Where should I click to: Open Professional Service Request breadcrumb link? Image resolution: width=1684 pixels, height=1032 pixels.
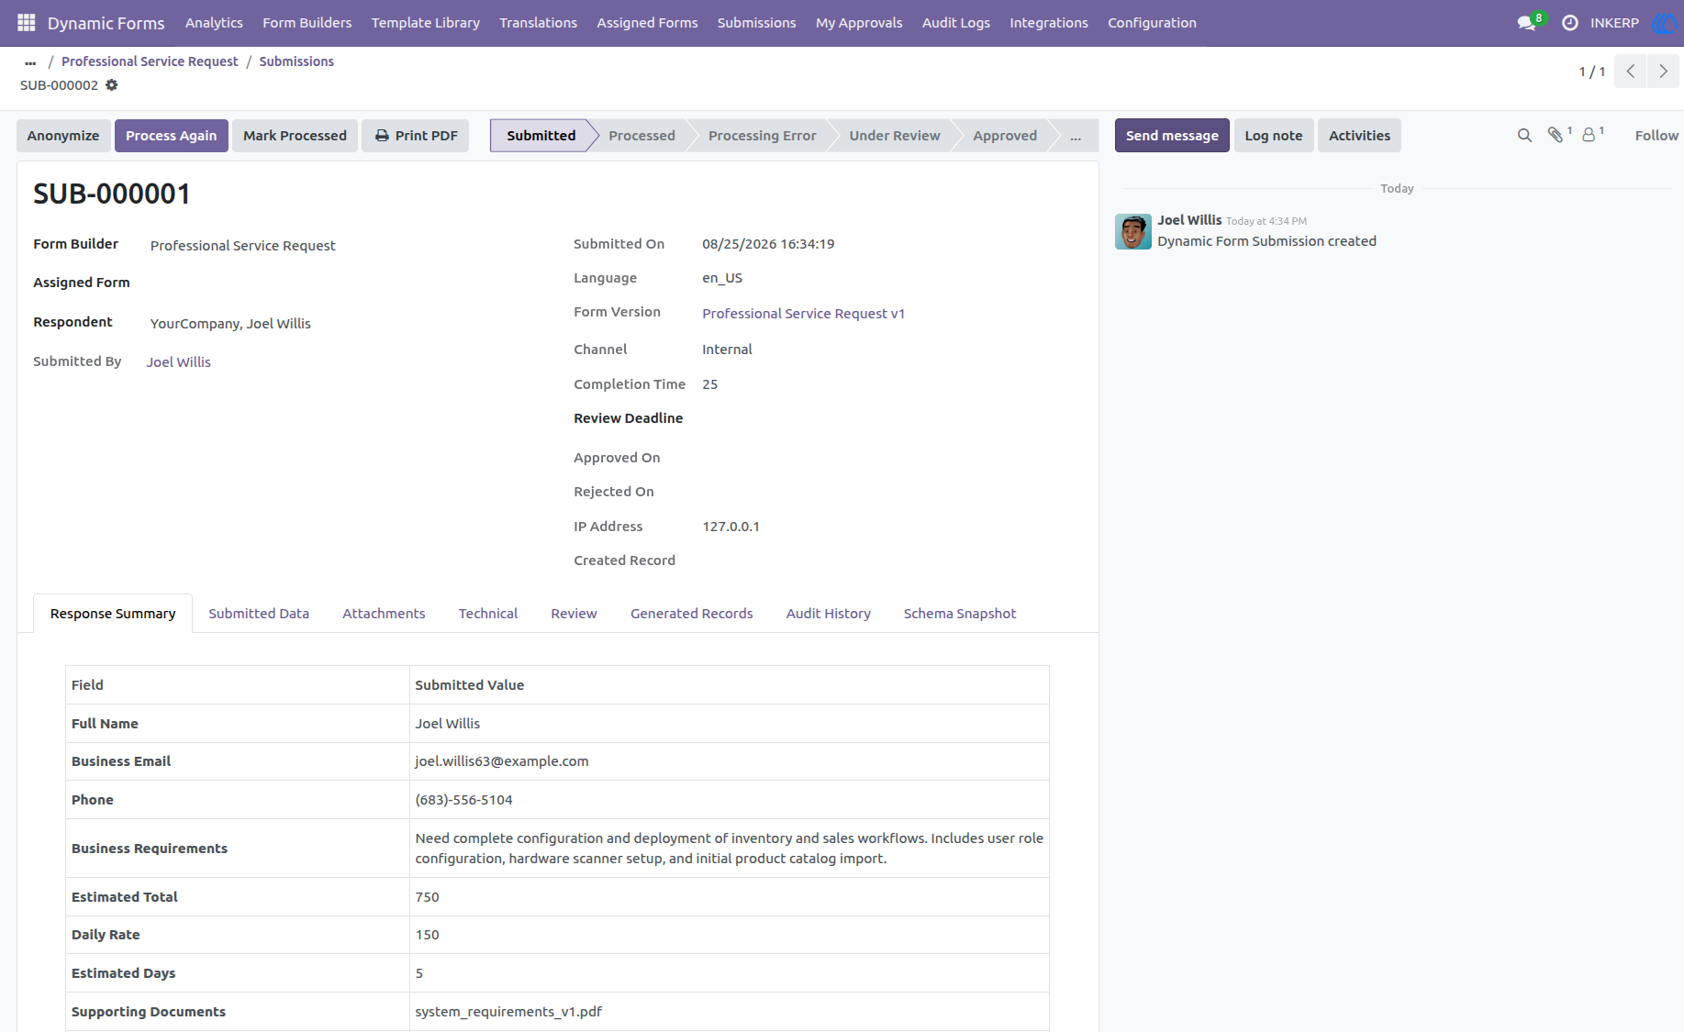point(150,61)
